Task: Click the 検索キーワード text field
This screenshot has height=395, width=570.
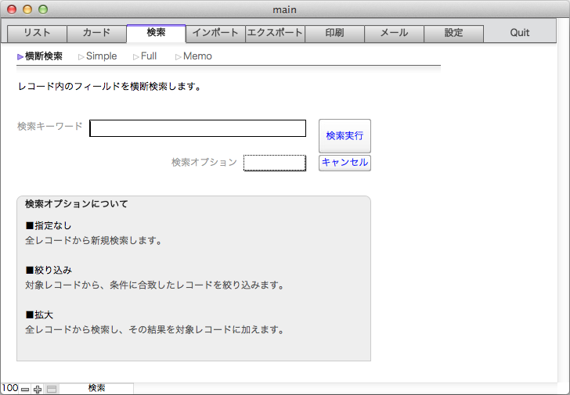Action: pos(197,128)
